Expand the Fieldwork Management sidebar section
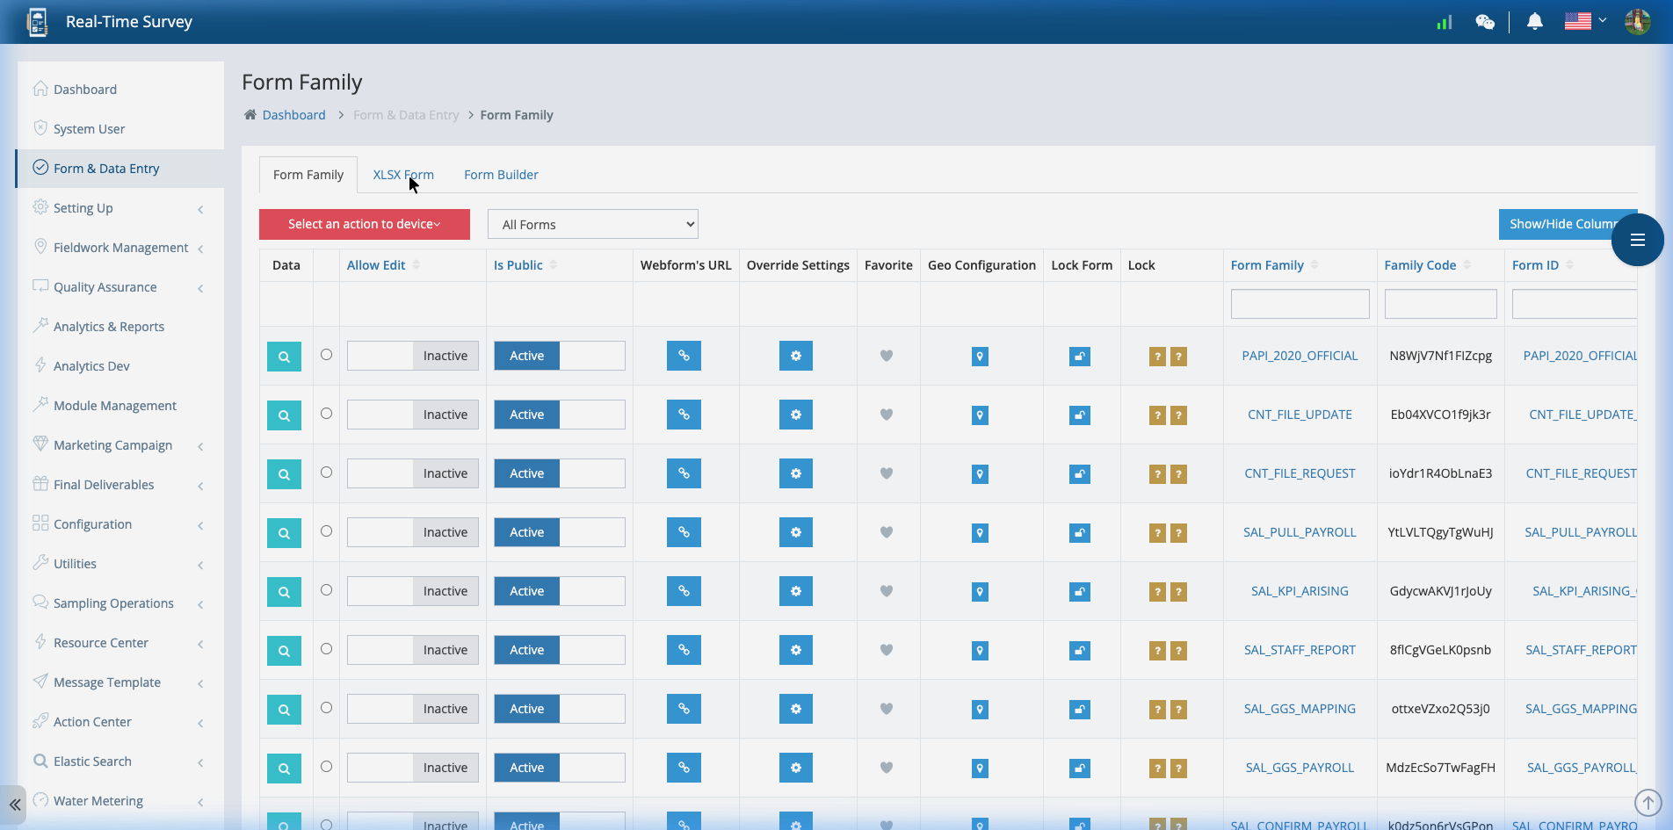The height and width of the screenshot is (830, 1673). [119, 247]
